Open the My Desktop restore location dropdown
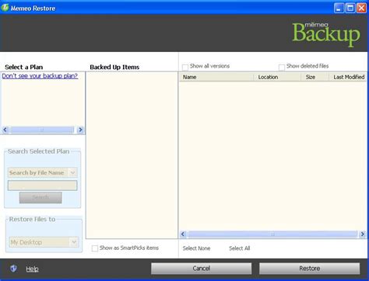 (x=44, y=242)
